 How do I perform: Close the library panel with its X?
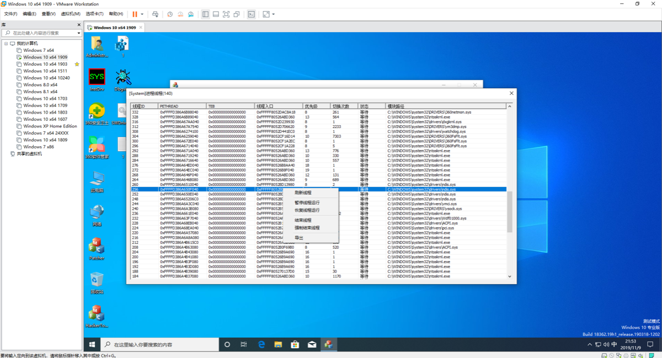point(78,25)
